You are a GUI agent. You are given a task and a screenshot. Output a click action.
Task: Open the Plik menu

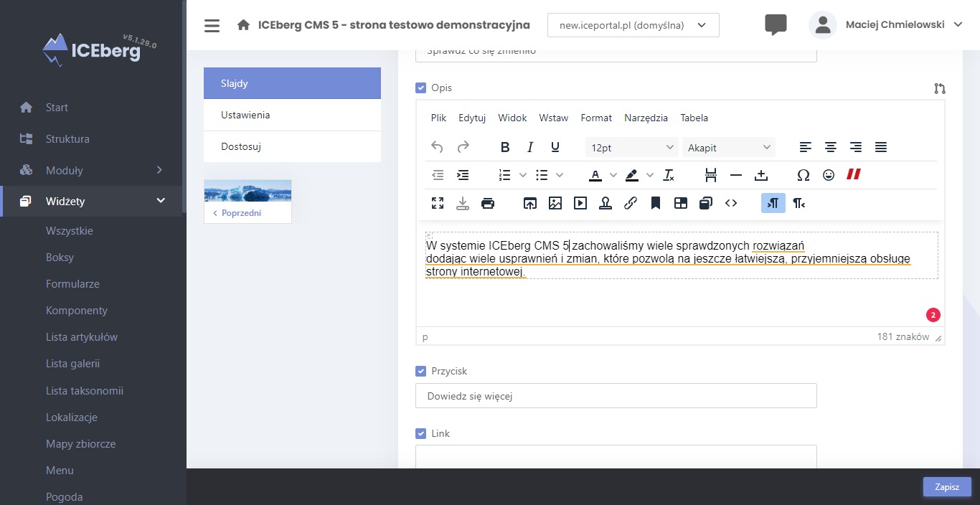pyautogui.click(x=438, y=118)
